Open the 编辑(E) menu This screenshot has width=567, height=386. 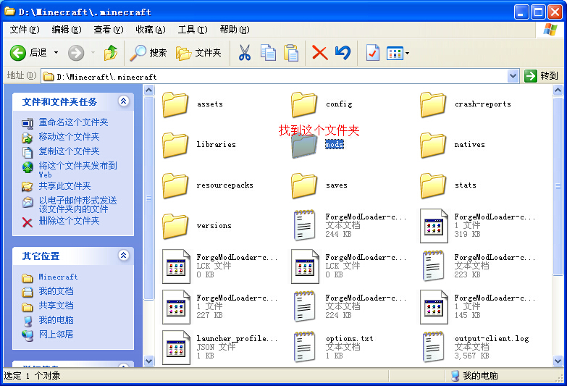pyautogui.click(x=66, y=30)
